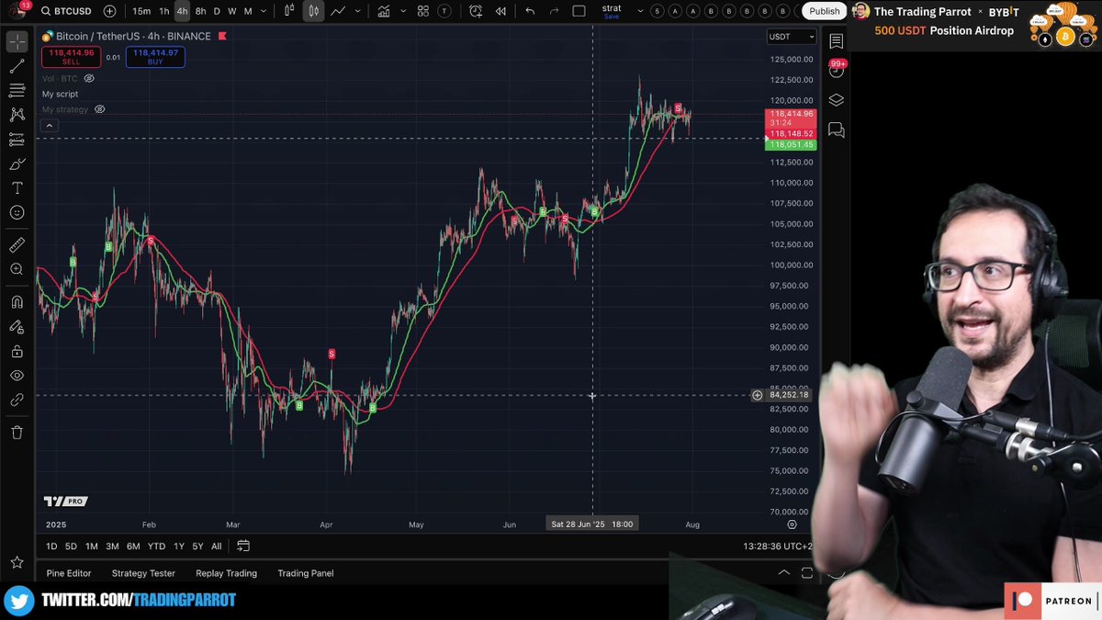Expand the indicators favorites dropdown arrow
Viewport: 1102px width, 620px height.
[x=402, y=11]
